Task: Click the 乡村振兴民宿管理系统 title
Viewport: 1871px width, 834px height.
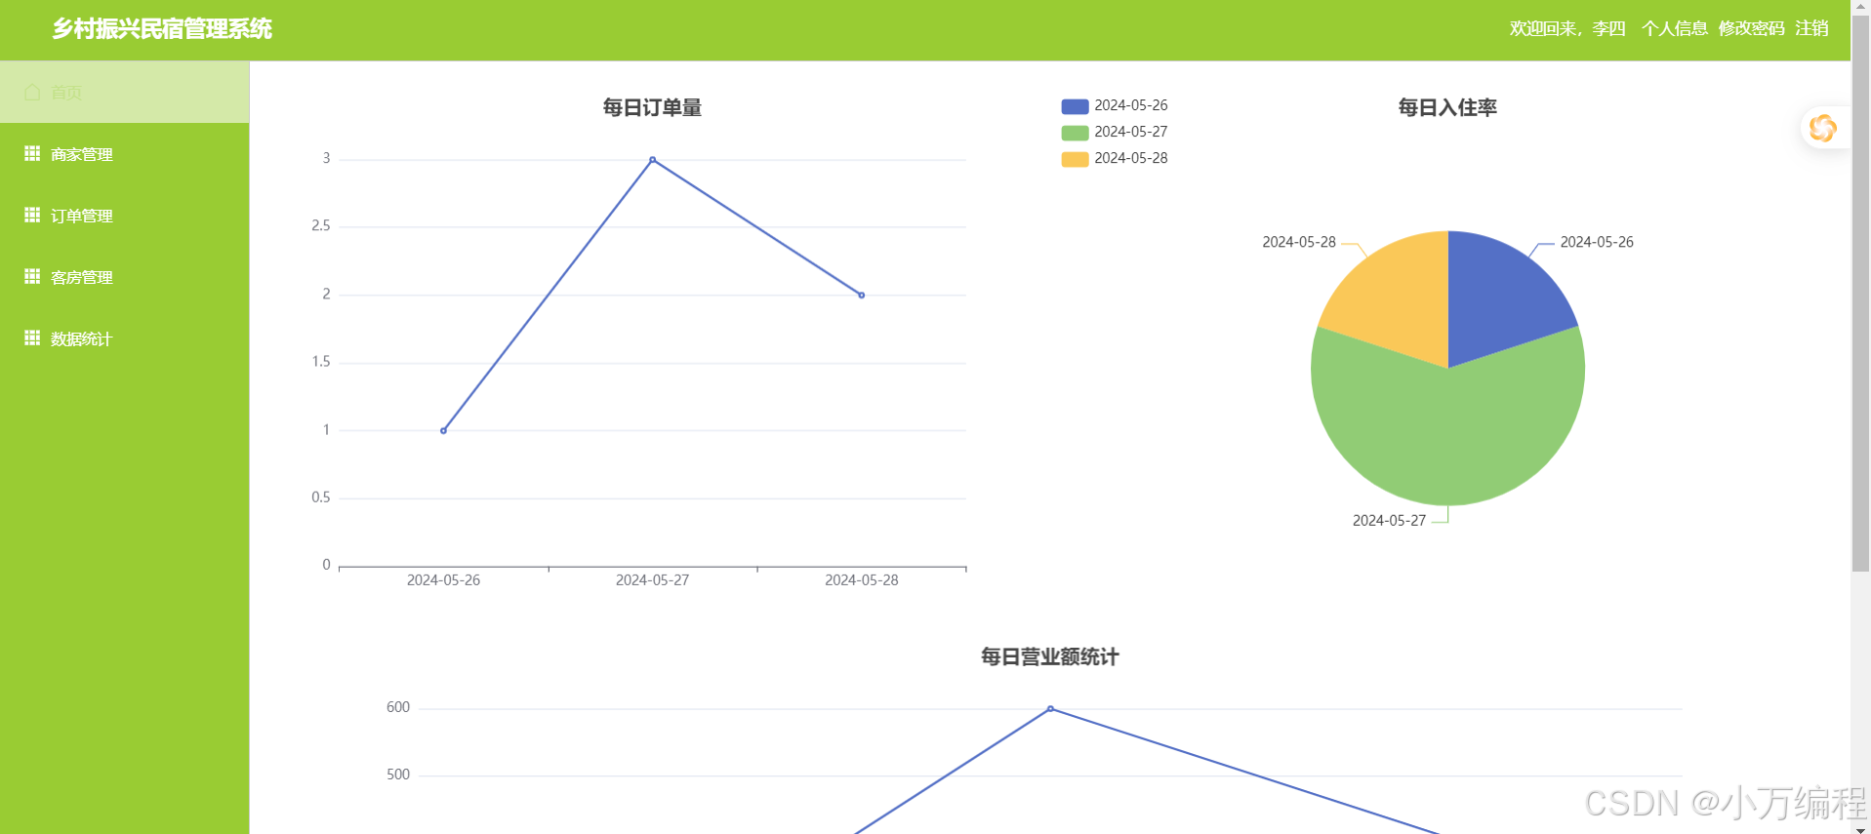Action: 162,29
